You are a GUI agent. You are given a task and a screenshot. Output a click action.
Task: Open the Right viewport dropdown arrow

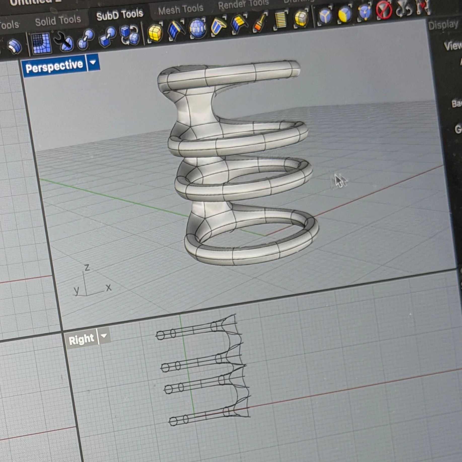tap(104, 336)
